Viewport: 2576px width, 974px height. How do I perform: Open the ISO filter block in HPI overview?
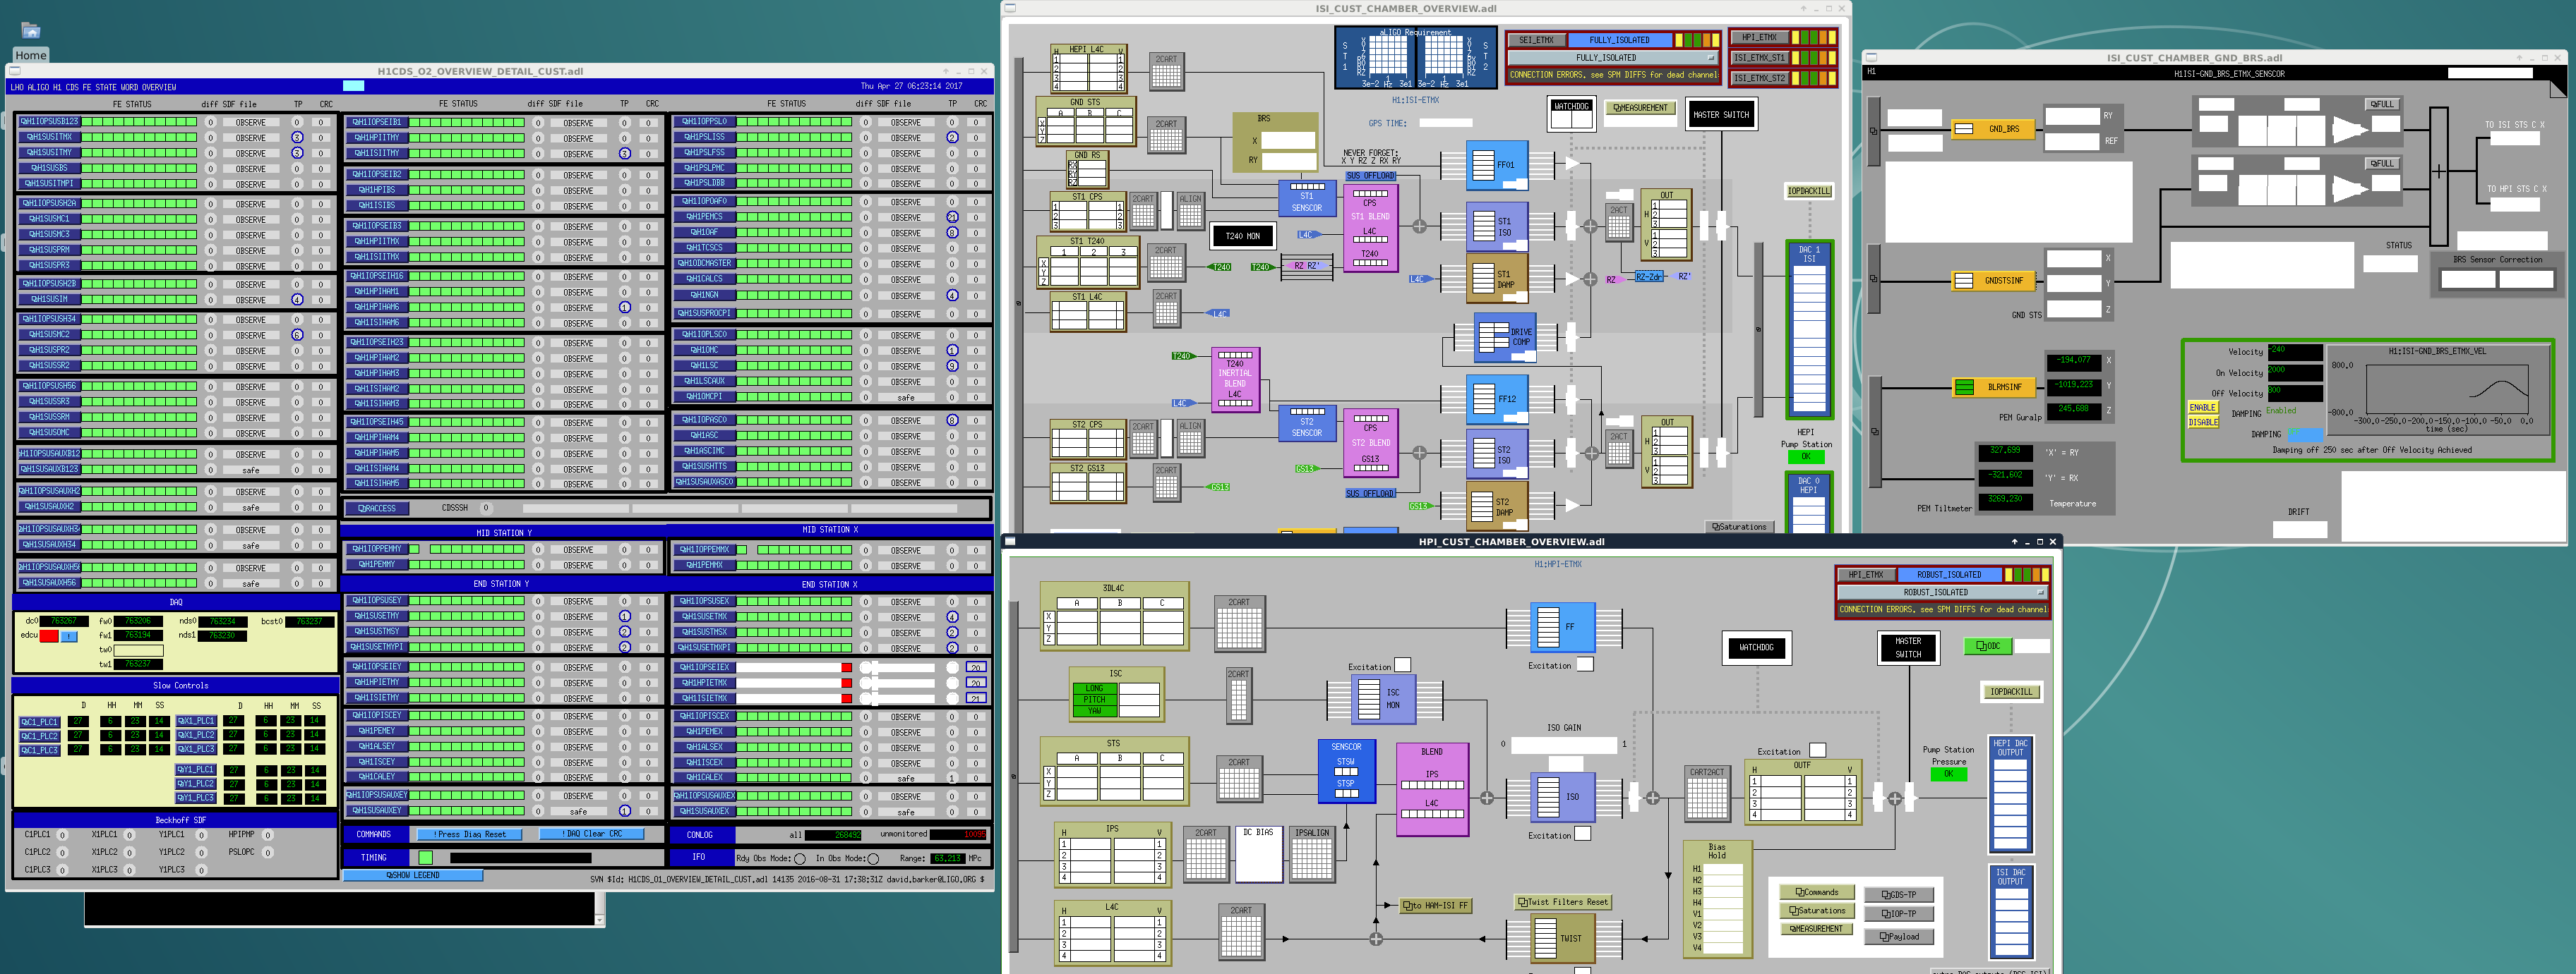pyautogui.click(x=1562, y=797)
